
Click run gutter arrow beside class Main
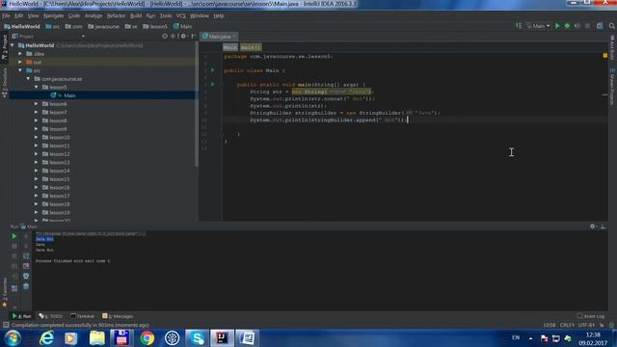pos(213,70)
